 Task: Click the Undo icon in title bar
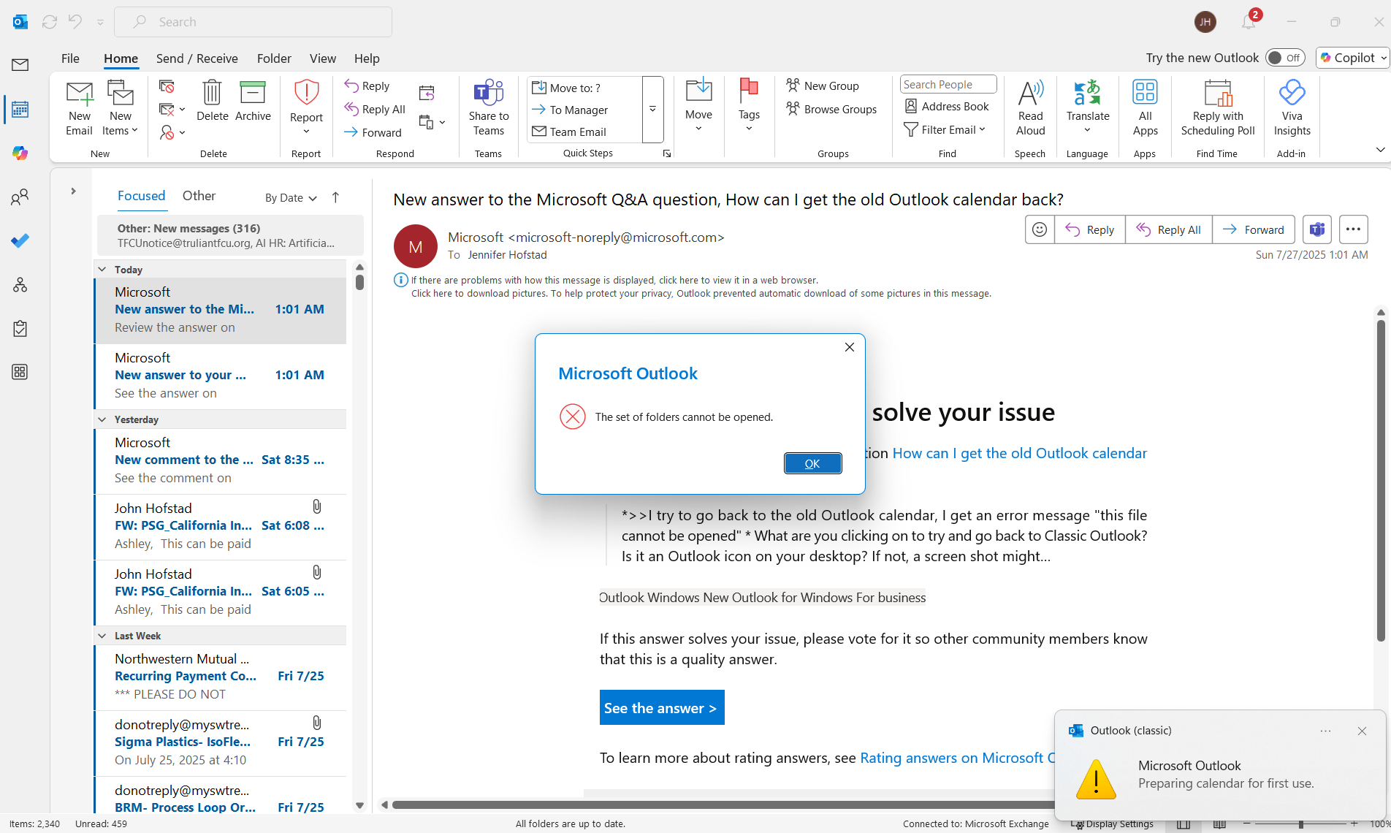[75, 22]
